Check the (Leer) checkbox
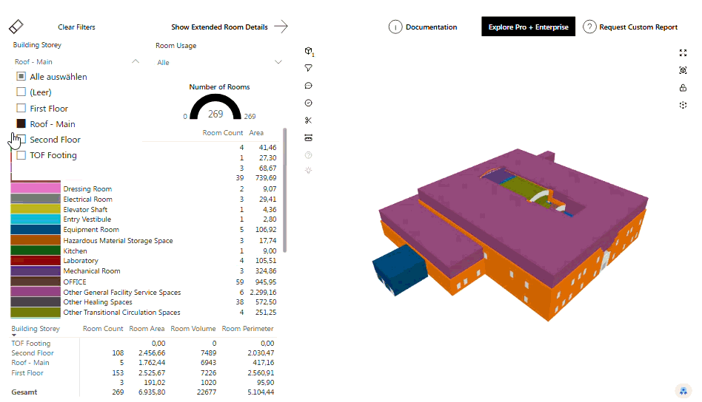 point(21,92)
